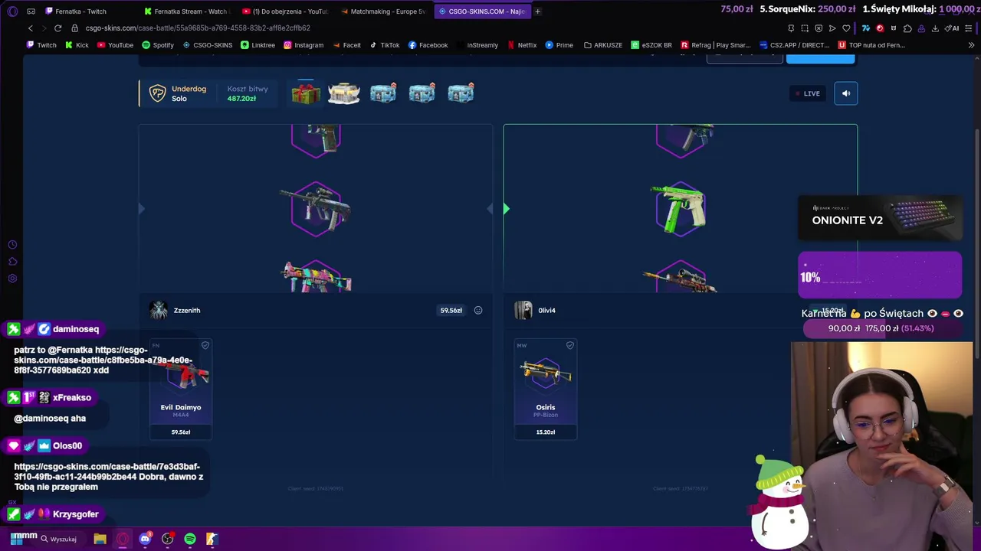The width and height of the screenshot is (981, 551).
Task: Open YouTube bookmark
Action: click(x=115, y=45)
